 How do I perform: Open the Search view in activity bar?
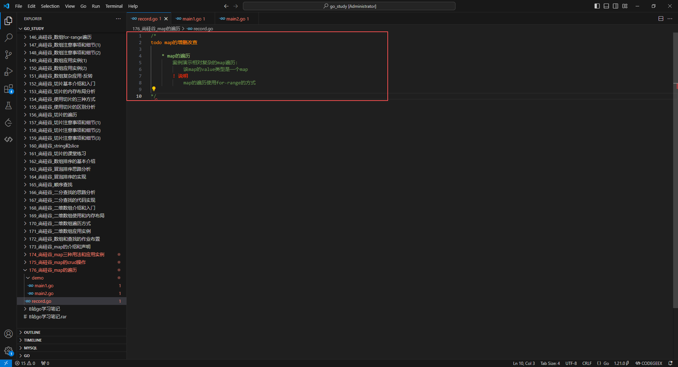8,38
